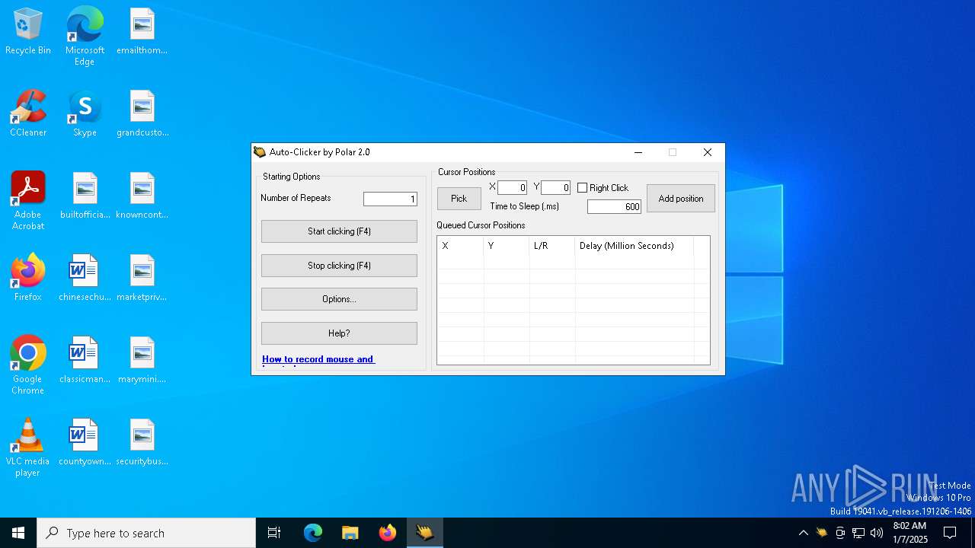975x548 pixels.
Task: Click the Delay (Million Seconds) column header
Action: coord(635,246)
